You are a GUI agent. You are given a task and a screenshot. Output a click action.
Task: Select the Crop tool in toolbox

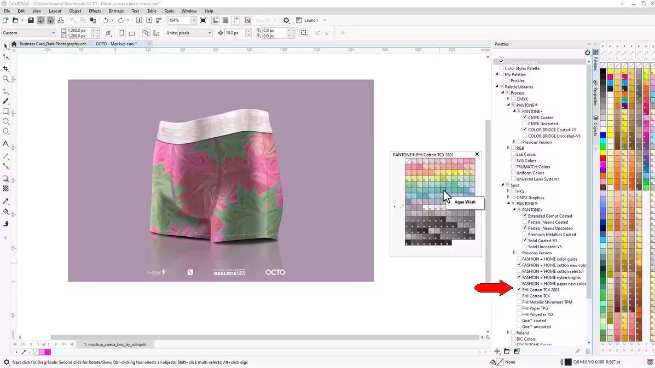tap(6, 69)
